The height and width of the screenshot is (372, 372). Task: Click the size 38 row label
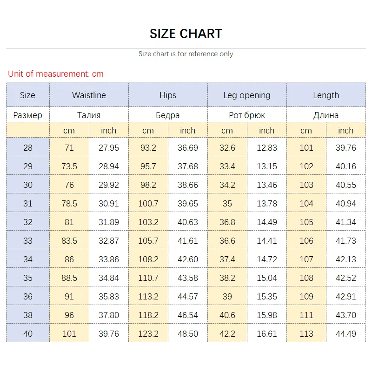tap(28, 315)
